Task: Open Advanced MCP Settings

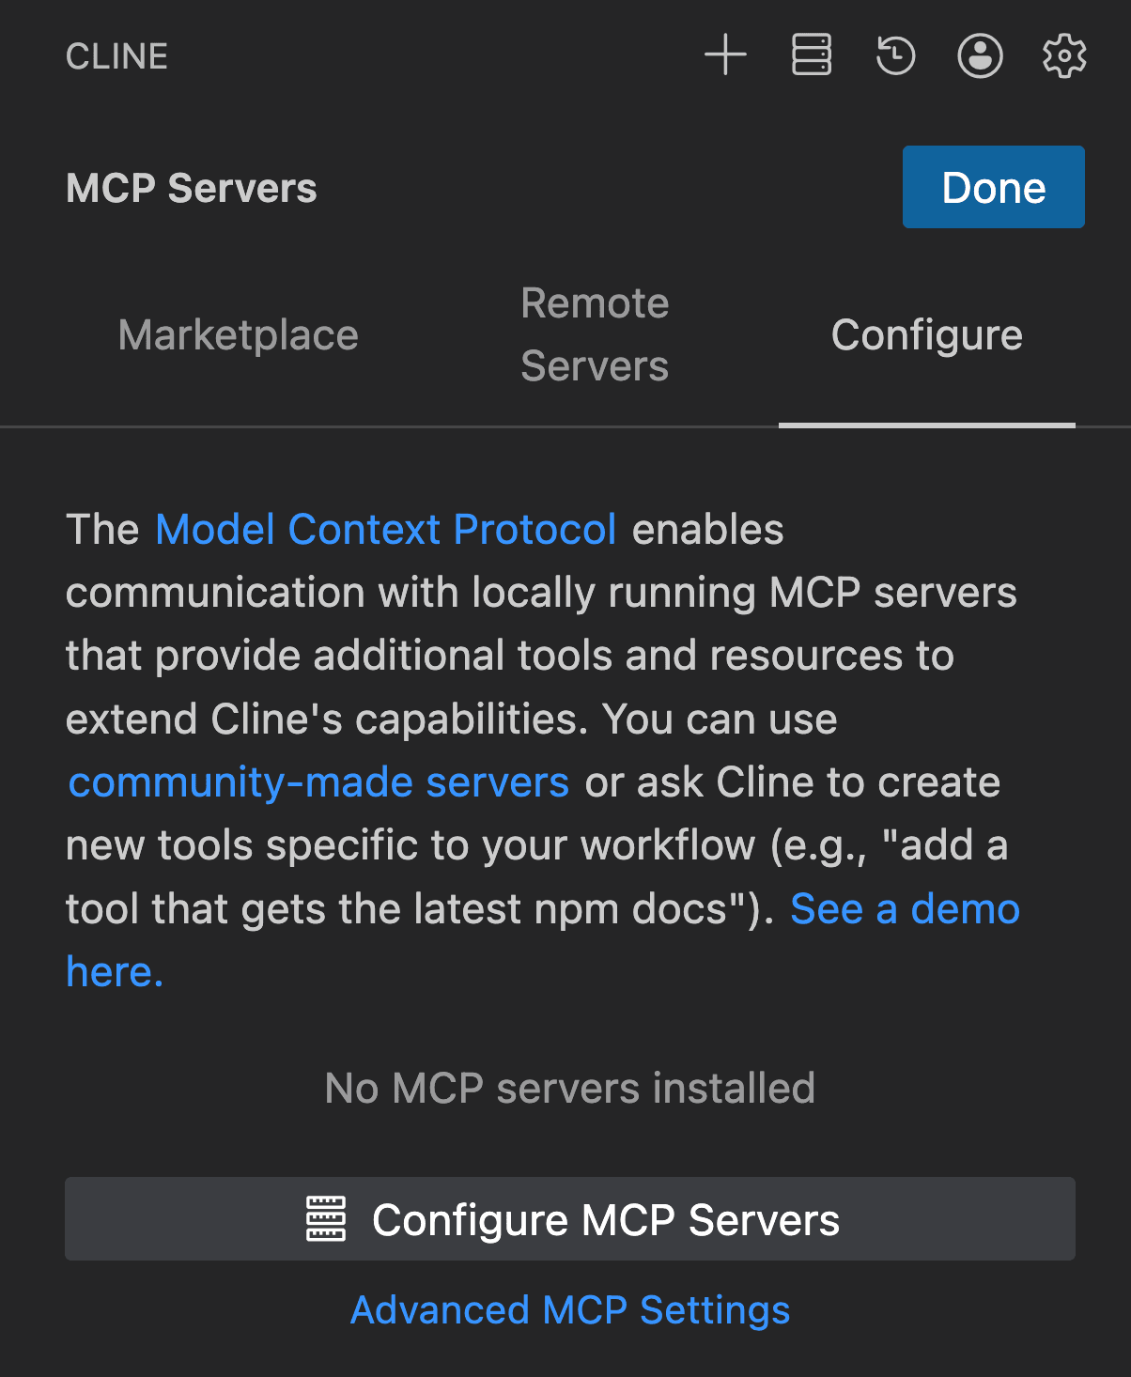Action: coord(569,1309)
